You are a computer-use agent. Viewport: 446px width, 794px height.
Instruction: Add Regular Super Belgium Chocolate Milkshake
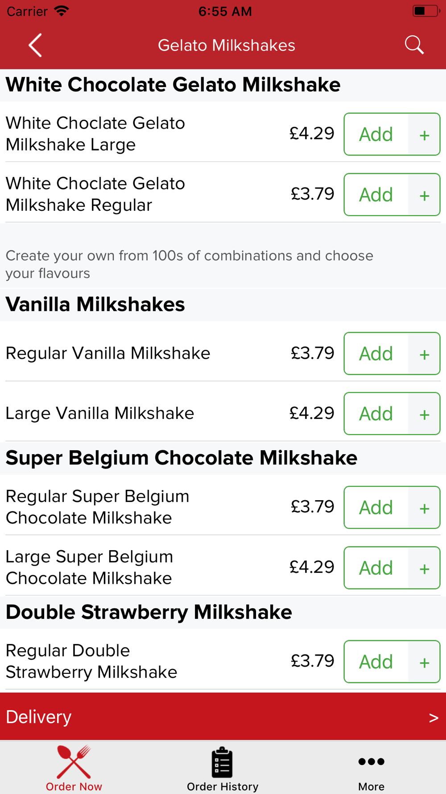tap(376, 507)
